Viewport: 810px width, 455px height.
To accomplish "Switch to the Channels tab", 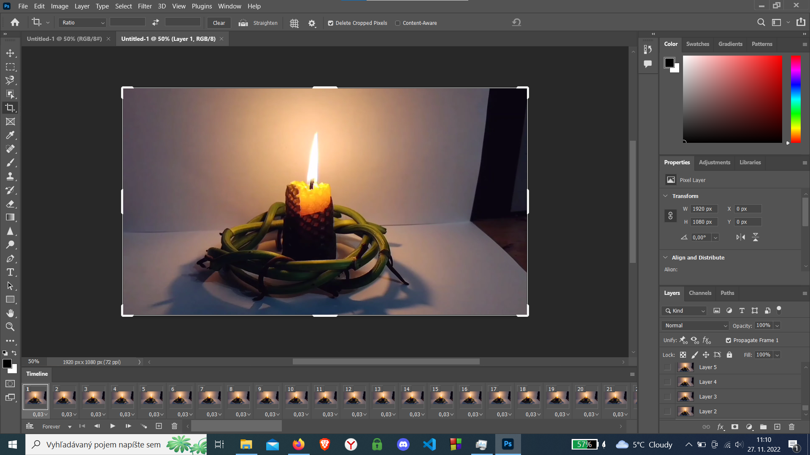I will (700, 293).
